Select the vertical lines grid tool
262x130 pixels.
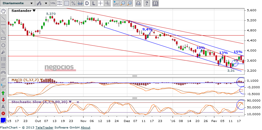pos(3,59)
